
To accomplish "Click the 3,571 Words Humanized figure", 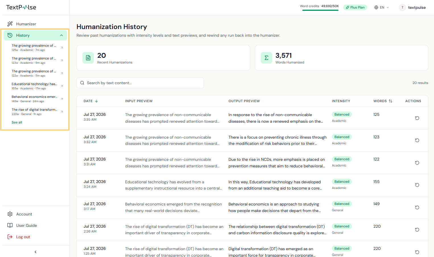I will tap(284, 55).
